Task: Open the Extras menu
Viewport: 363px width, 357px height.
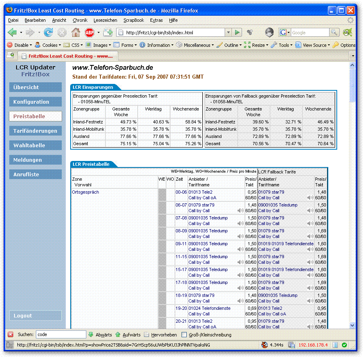Action: point(156,20)
